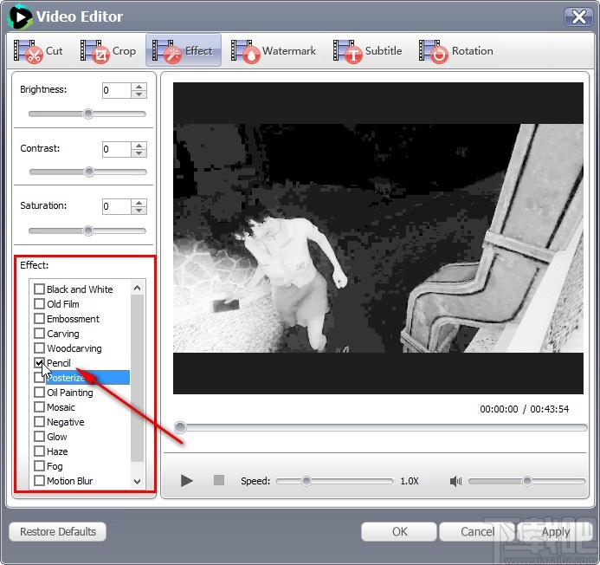Click the Contrast slider handle
600x565 pixels.
tap(89, 172)
